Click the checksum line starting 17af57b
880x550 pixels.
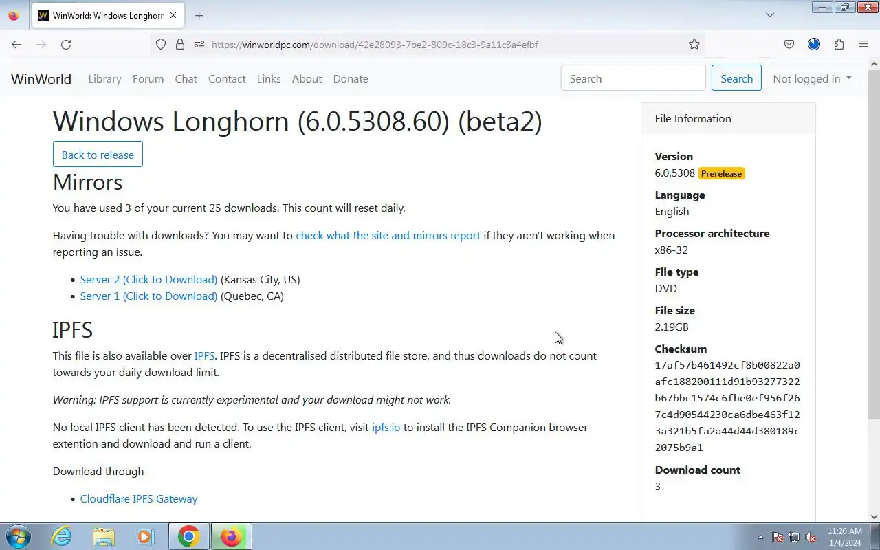click(x=727, y=365)
